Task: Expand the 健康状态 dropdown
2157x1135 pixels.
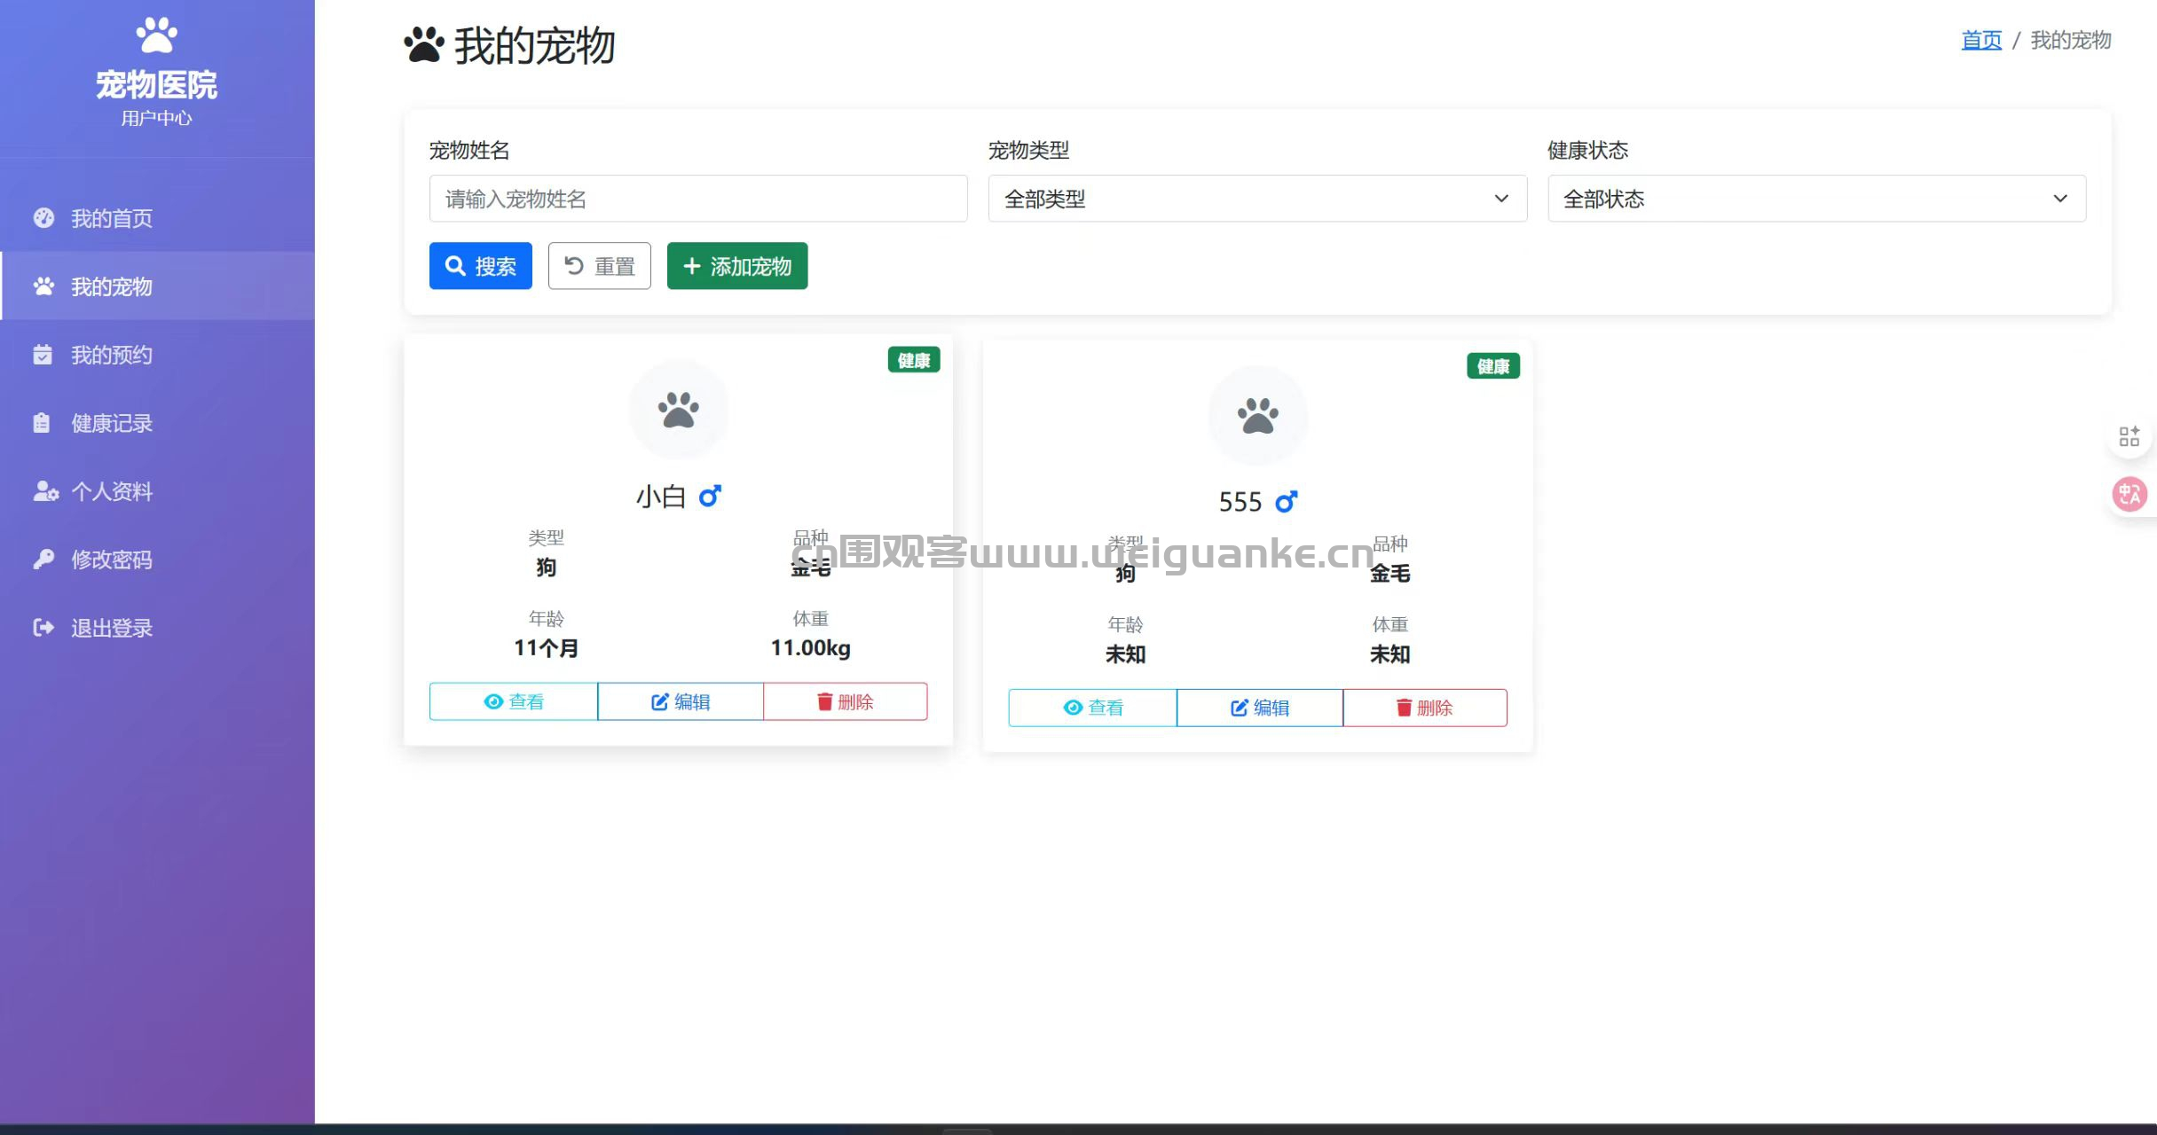Action: click(x=1815, y=199)
